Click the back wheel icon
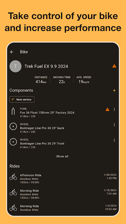This screenshot has height=224, width=126. click(x=13, y=126)
